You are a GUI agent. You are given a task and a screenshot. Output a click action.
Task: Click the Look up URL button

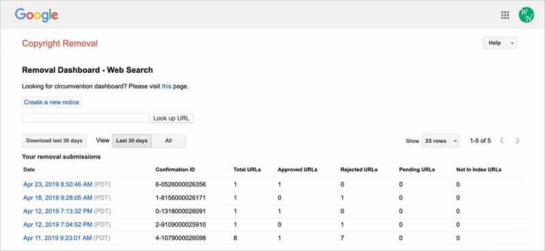tap(172, 118)
